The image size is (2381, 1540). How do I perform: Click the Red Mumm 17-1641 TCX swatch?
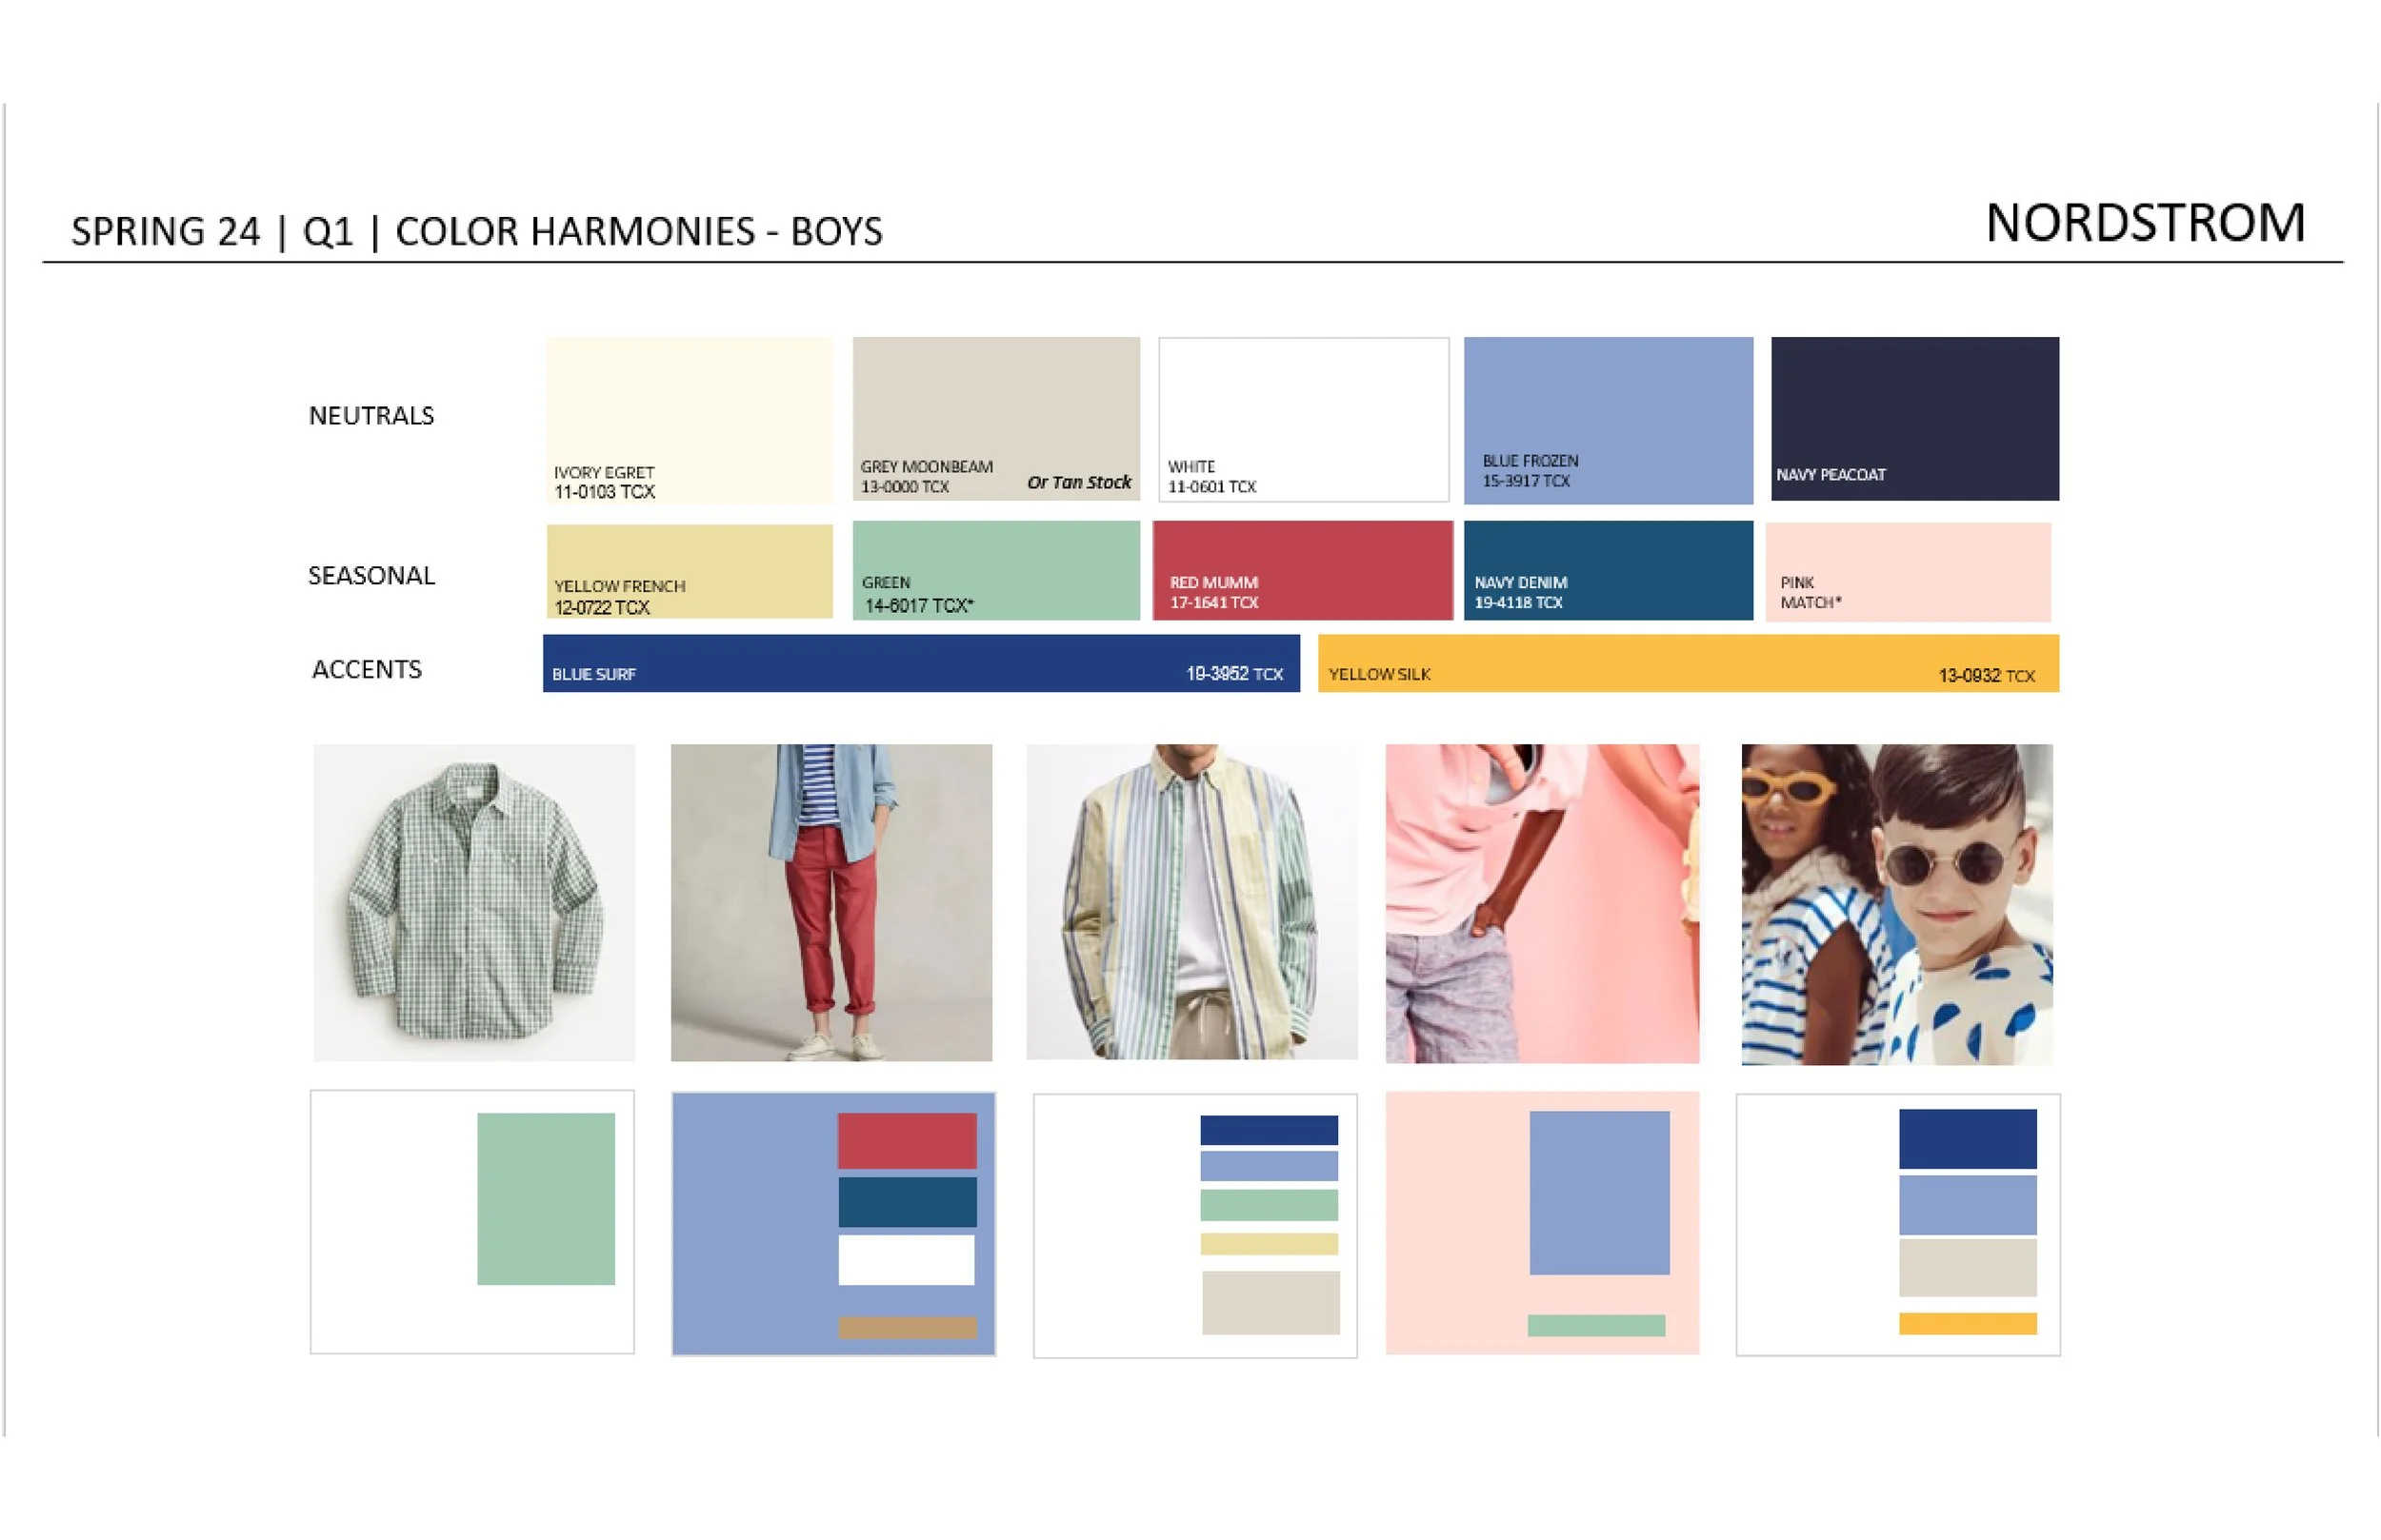tap(1302, 570)
